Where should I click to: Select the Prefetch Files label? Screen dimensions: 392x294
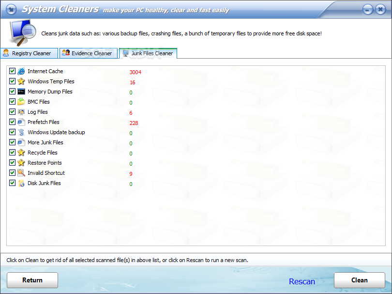44,122
